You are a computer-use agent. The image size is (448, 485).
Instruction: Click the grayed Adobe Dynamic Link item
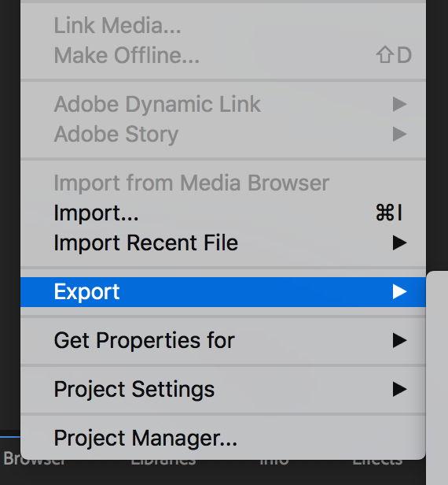tap(223, 104)
